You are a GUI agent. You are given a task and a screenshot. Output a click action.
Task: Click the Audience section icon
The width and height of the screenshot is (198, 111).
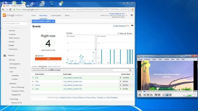(x=5, y=55)
